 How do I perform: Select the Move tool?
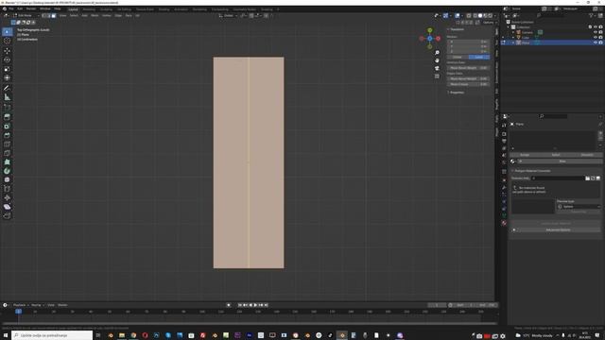click(x=7, y=50)
